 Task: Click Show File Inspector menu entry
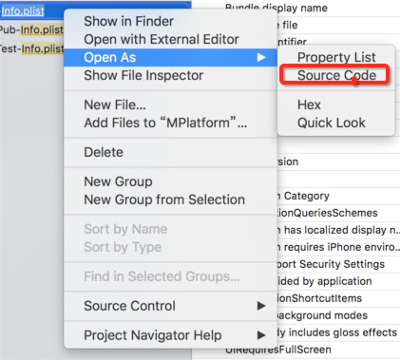point(143,75)
